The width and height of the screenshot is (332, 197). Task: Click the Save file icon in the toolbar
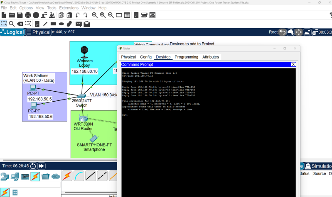click(x=20, y=15)
